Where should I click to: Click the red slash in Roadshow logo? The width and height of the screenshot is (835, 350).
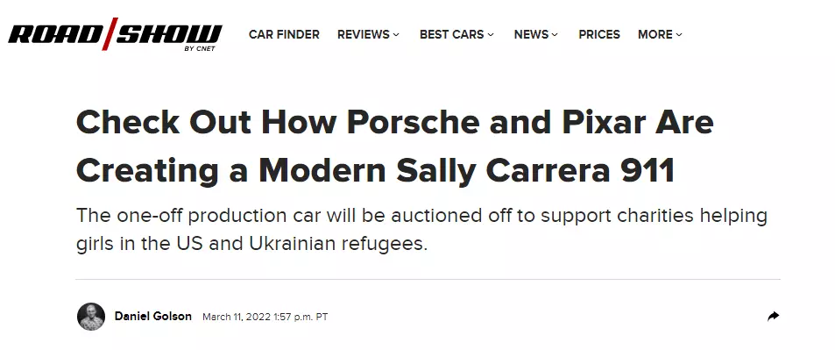pos(110,33)
